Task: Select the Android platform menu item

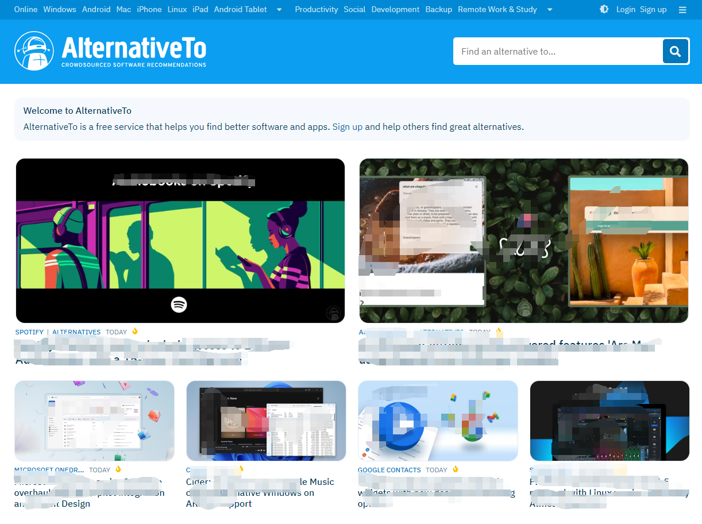Action: tap(97, 9)
